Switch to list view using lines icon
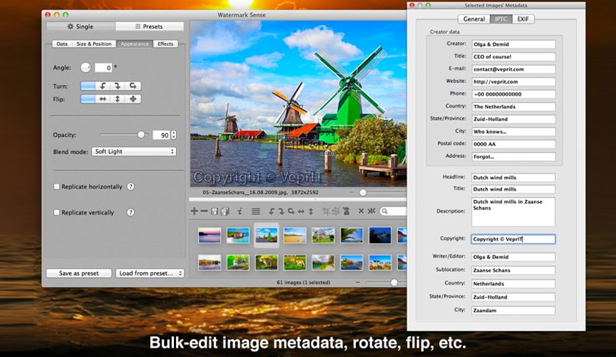This screenshot has width=616, height=357. (x=256, y=211)
